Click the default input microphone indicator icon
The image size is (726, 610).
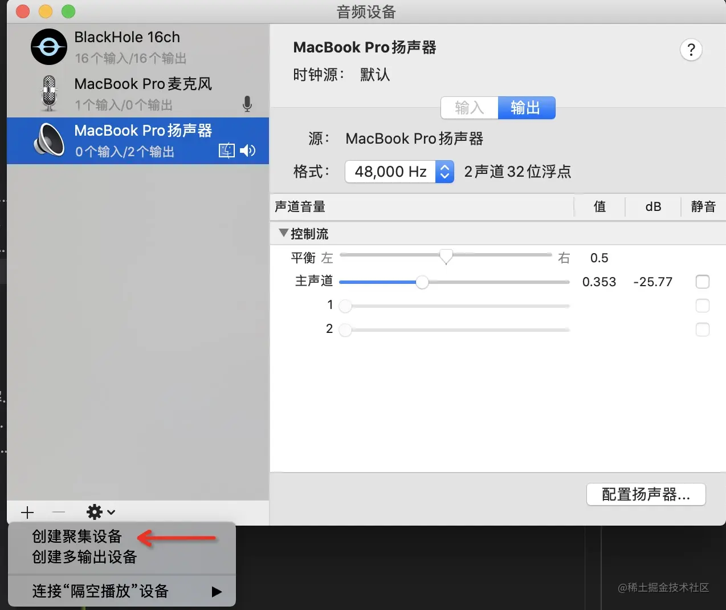pyautogui.click(x=247, y=104)
